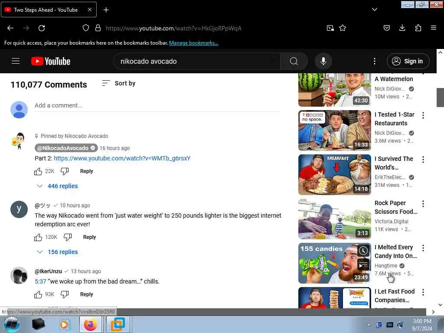The height and width of the screenshot is (333, 444).
Task: Expand the 446 replies thread
Action: [58, 186]
